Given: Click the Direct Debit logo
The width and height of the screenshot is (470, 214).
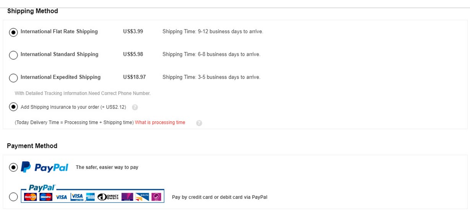Looking at the screenshot, I should pyautogui.click(x=108, y=197).
